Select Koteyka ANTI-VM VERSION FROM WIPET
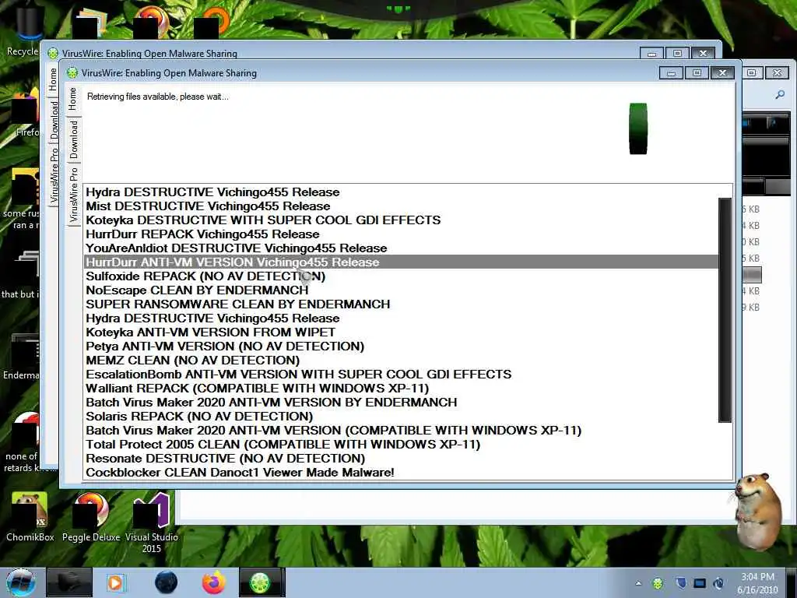The width and height of the screenshot is (797, 598). coord(401,332)
